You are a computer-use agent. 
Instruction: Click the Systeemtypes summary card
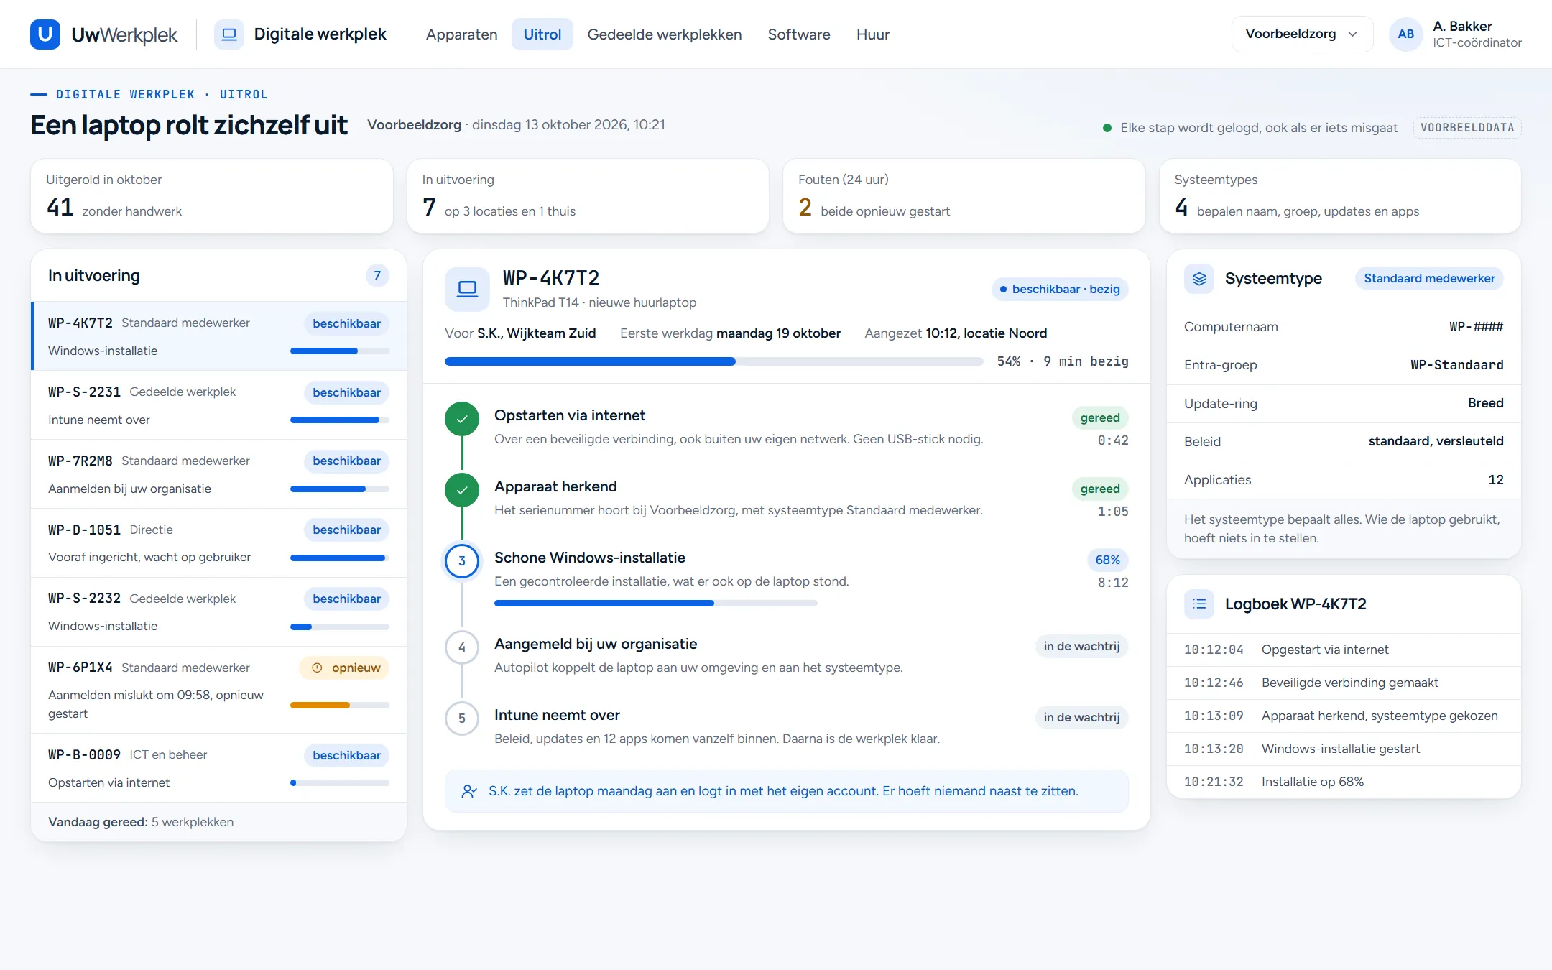point(1340,196)
